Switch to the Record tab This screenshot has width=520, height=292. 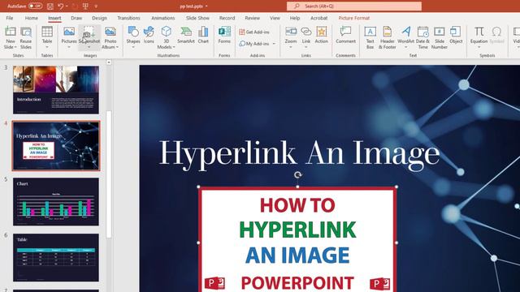tap(227, 18)
